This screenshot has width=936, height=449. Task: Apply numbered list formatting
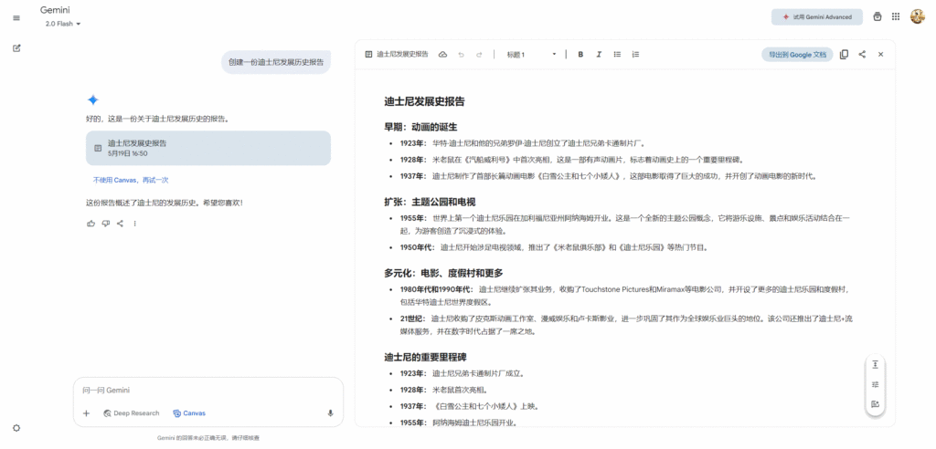[636, 54]
